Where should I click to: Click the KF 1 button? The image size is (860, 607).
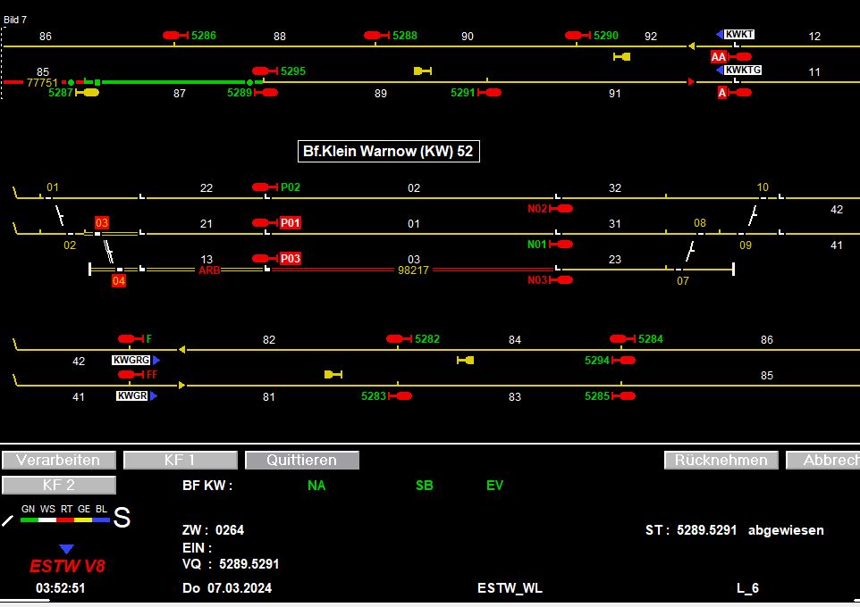[x=181, y=461]
